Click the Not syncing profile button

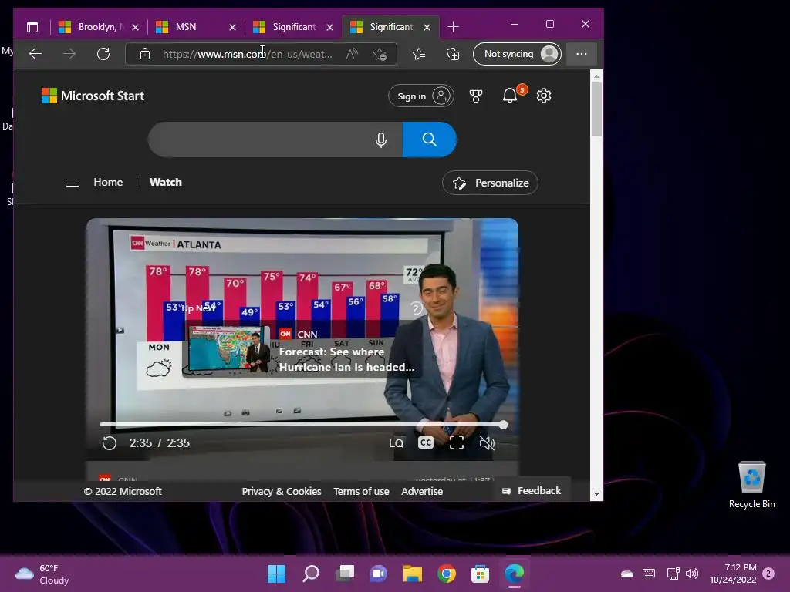coord(517,54)
